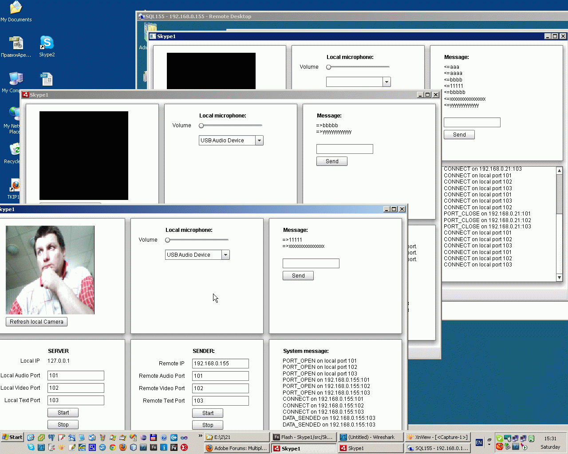Launch Google Chrome from Quick Launch
The width and height of the screenshot is (568, 454).
pyautogui.click(x=112, y=448)
